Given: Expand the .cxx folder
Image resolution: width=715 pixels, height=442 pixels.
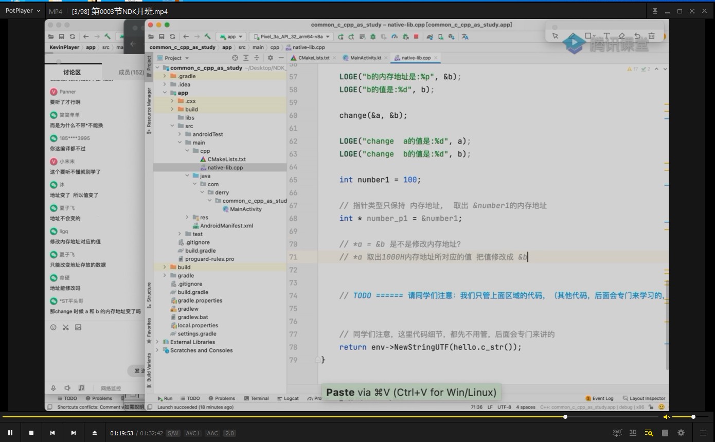Looking at the screenshot, I should (172, 101).
